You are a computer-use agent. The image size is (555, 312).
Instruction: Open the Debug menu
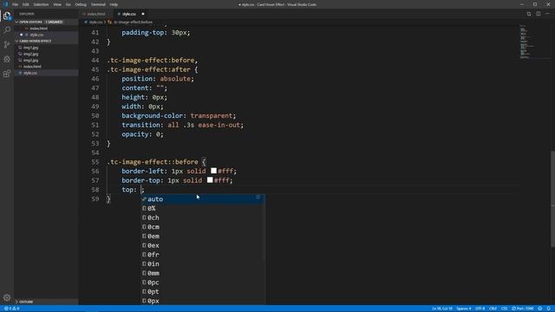tap(81, 4)
